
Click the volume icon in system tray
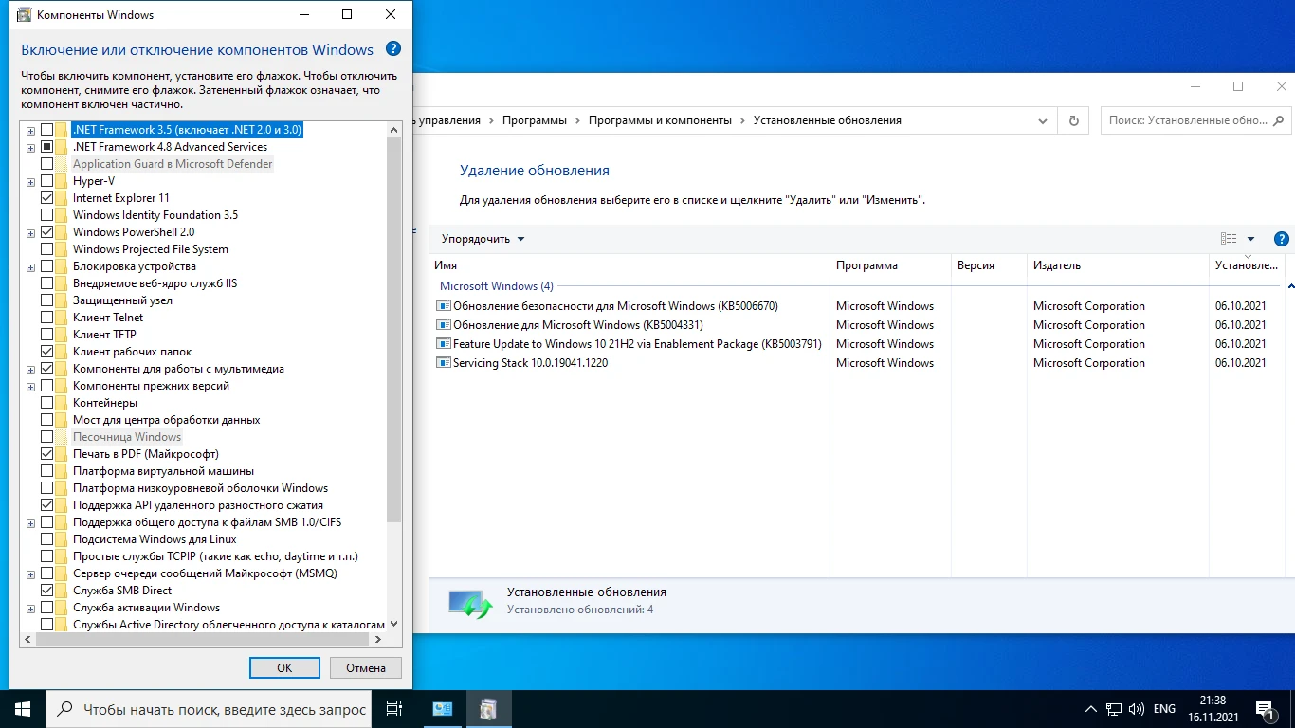[x=1137, y=709]
